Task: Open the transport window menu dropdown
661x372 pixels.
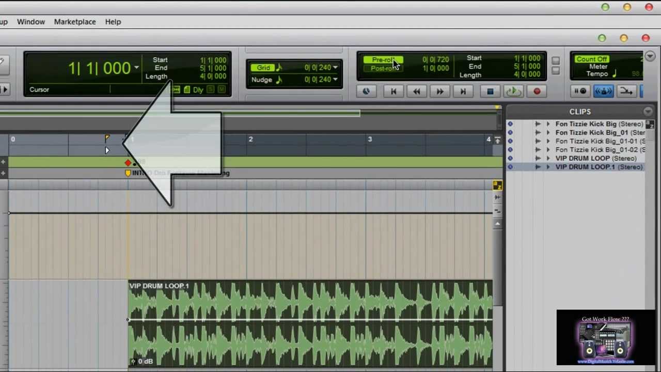Action: pyautogui.click(x=650, y=56)
